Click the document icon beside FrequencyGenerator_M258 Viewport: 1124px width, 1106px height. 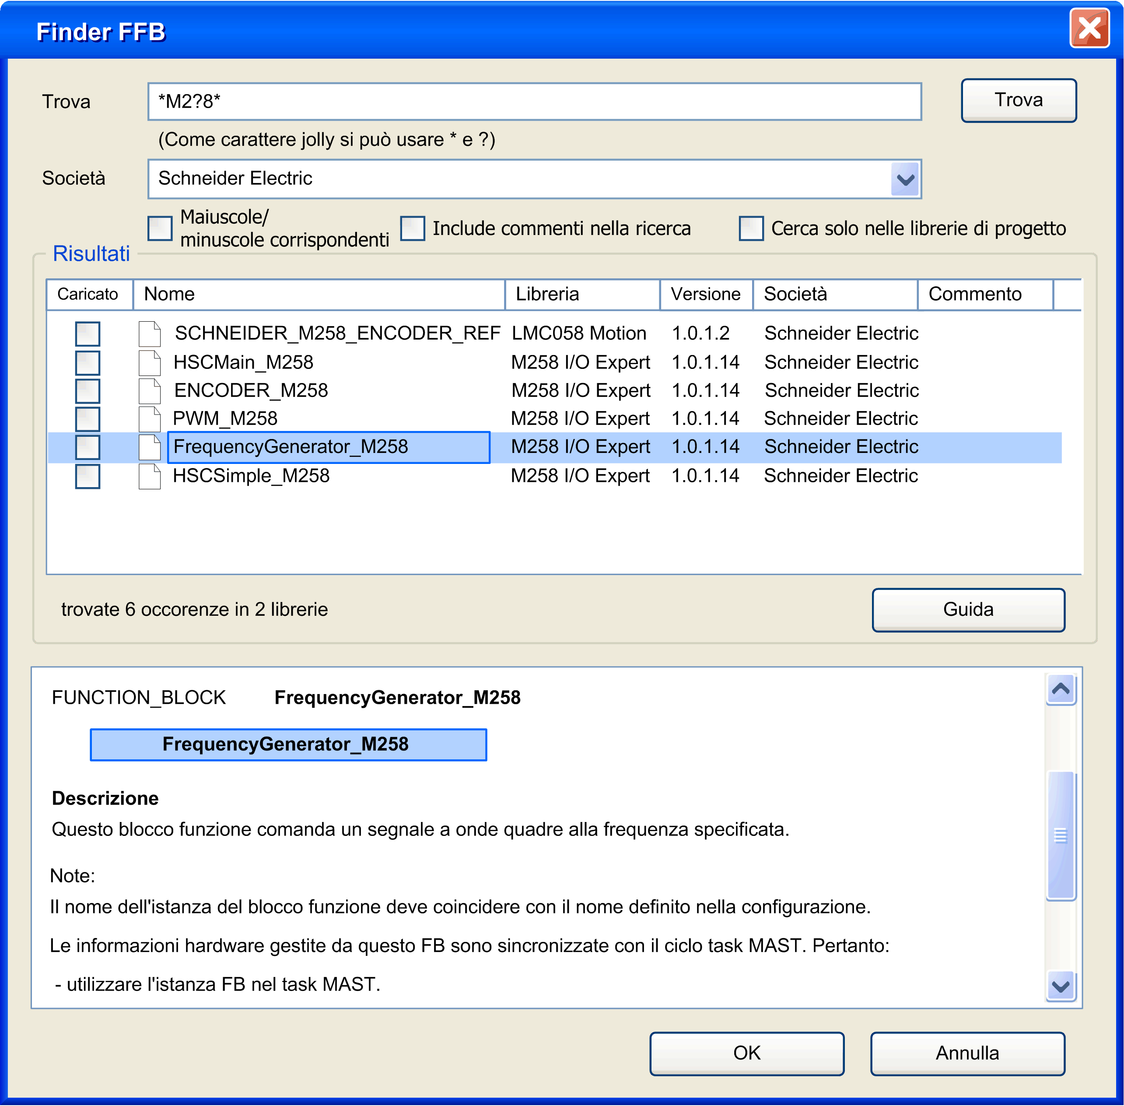coord(150,446)
